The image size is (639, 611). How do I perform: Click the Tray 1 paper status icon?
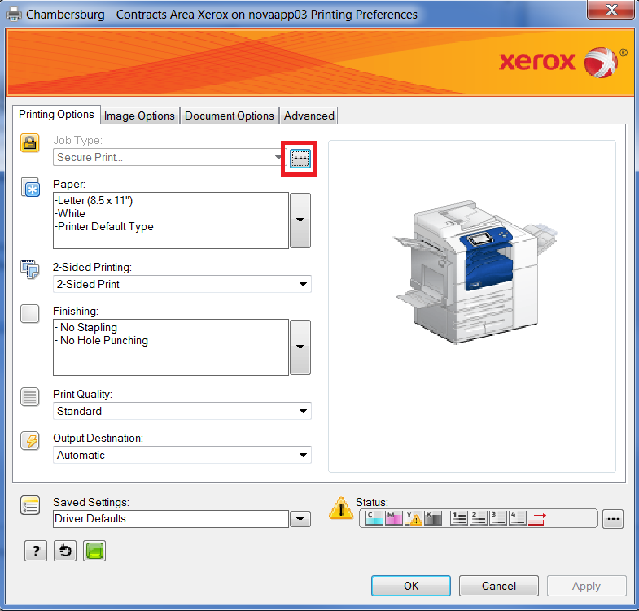pos(459,518)
